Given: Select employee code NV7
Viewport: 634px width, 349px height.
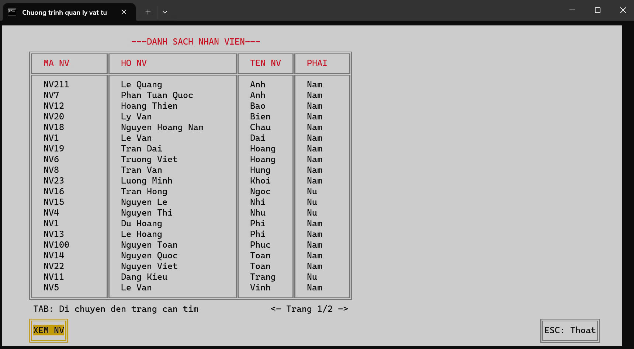Looking at the screenshot, I should 51,95.
